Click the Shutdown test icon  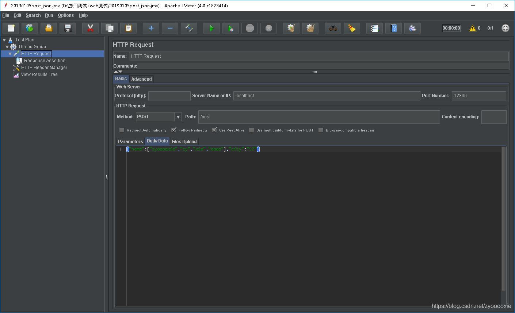(x=268, y=28)
